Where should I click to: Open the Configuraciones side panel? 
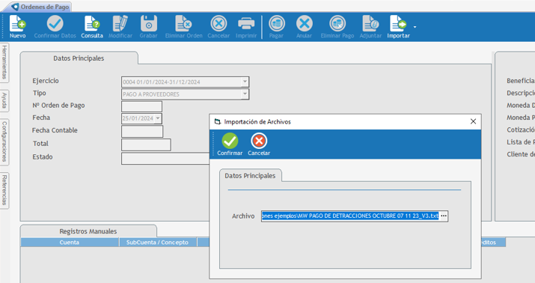pos(4,141)
